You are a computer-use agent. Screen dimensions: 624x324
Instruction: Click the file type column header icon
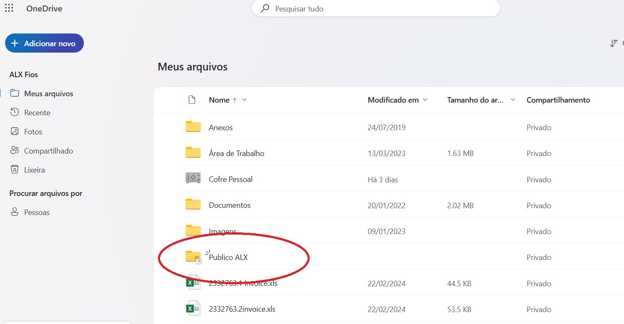coord(192,100)
